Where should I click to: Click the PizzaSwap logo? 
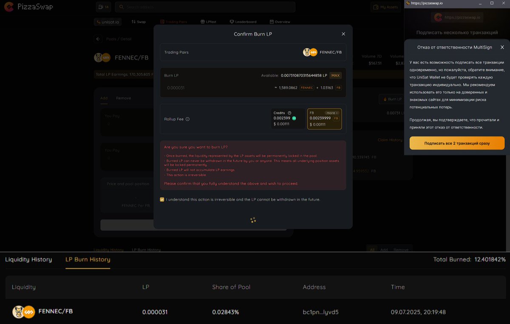(x=29, y=7)
